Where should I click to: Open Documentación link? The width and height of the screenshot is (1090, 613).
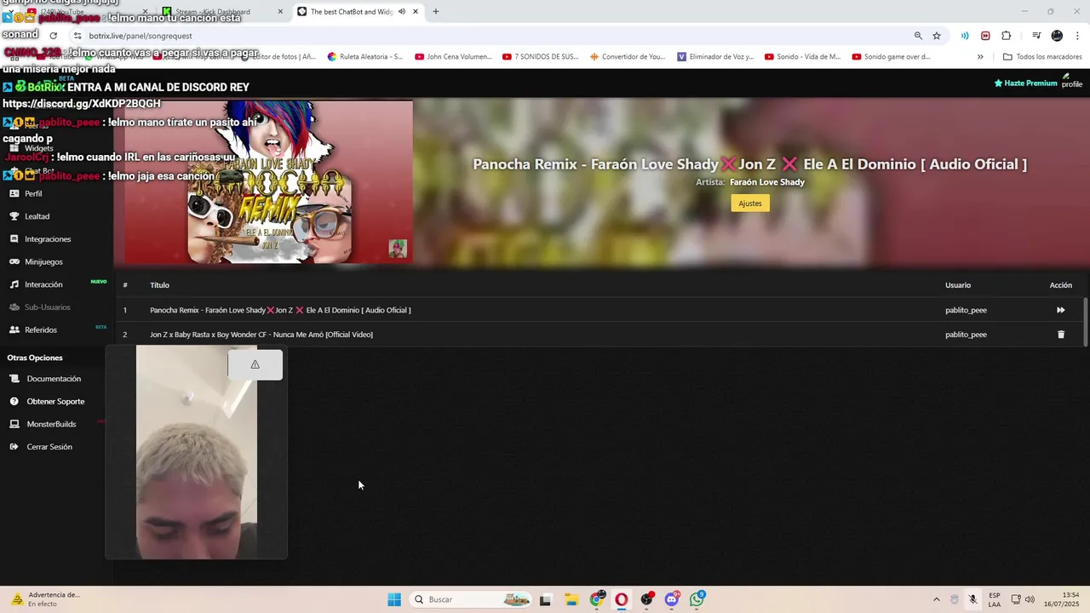54,379
